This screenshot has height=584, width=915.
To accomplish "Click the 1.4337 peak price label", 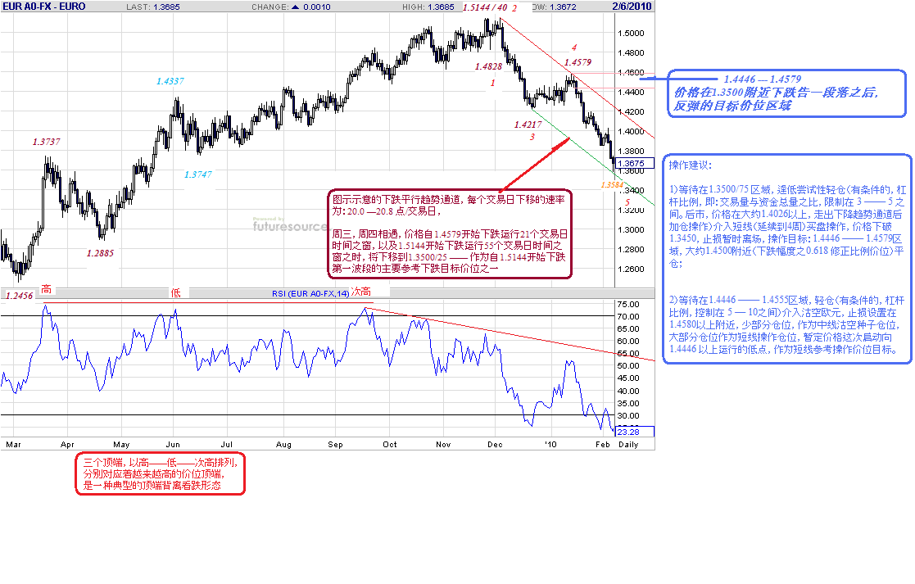I will (x=170, y=82).
